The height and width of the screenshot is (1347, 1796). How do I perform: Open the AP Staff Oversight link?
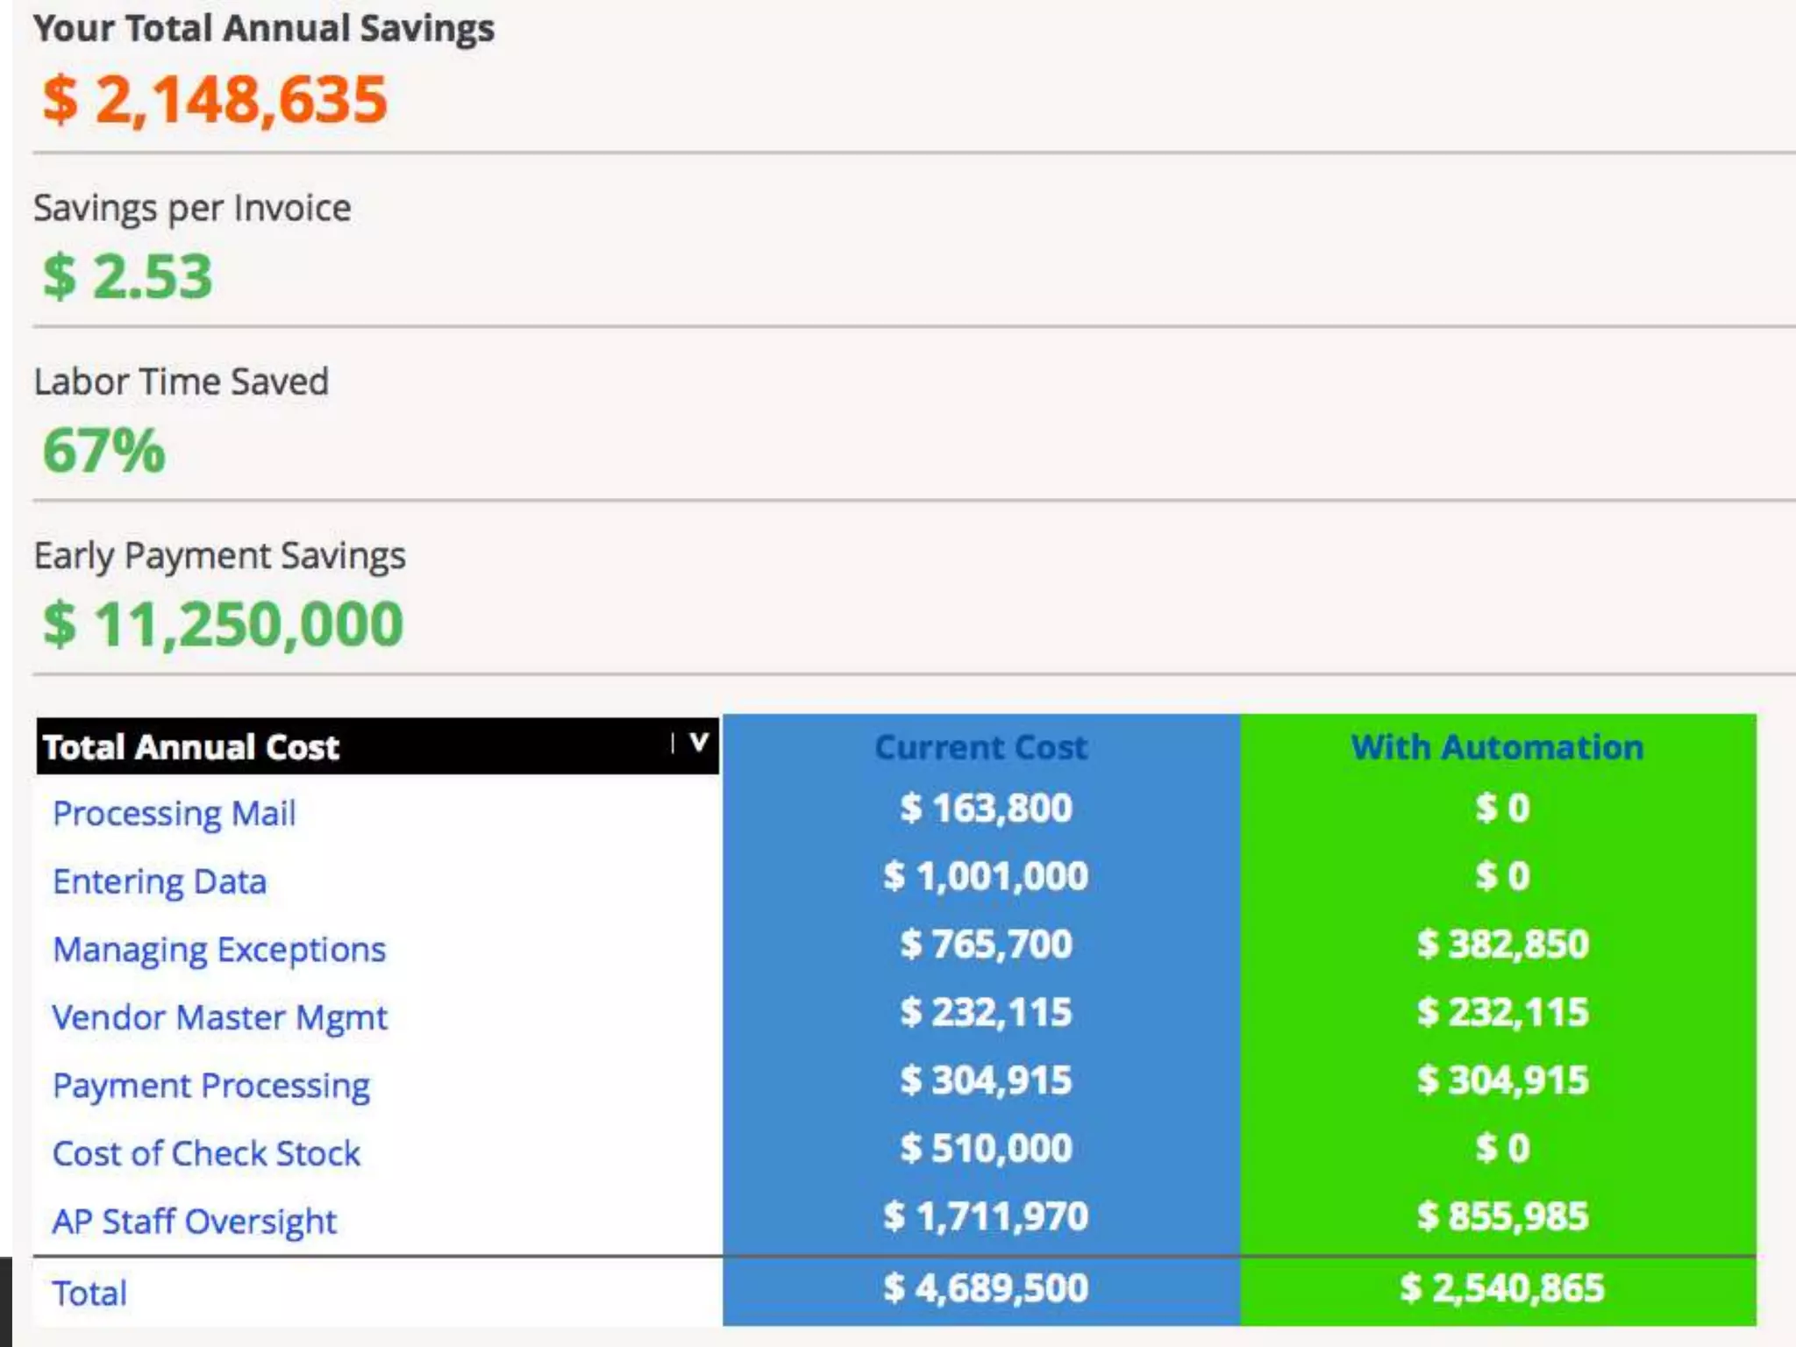click(195, 1222)
